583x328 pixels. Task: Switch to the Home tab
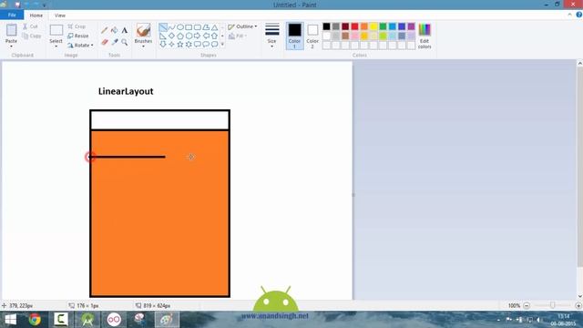[36, 15]
